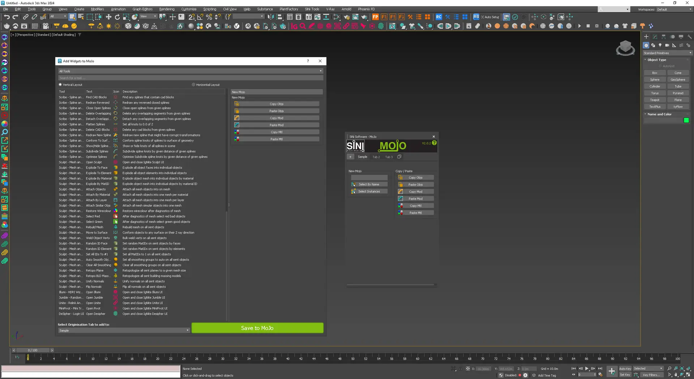Click the Add Widgets dialog help question mark

pos(308,61)
